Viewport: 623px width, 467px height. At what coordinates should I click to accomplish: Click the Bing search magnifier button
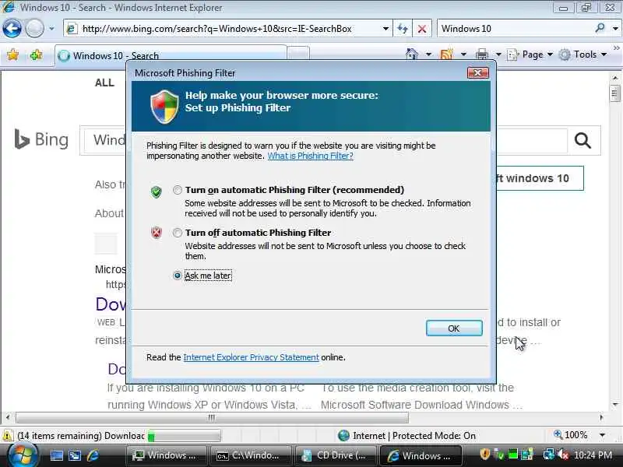tap(583, 140)
